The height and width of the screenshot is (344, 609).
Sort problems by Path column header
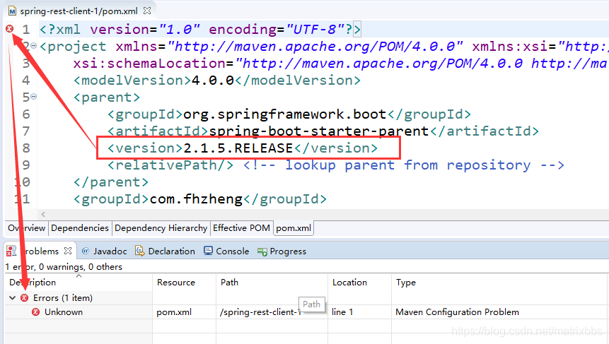(272, 283)
